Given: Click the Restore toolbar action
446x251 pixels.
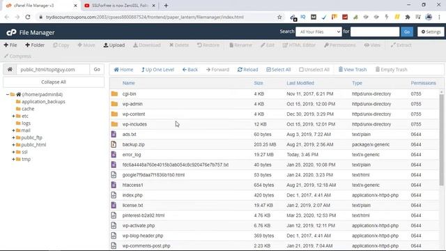Looking at the screenshot, I should 208,45.
